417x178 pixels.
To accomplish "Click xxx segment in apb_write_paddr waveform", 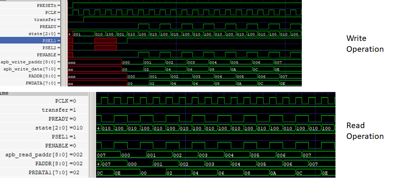I will pos(95,62).
